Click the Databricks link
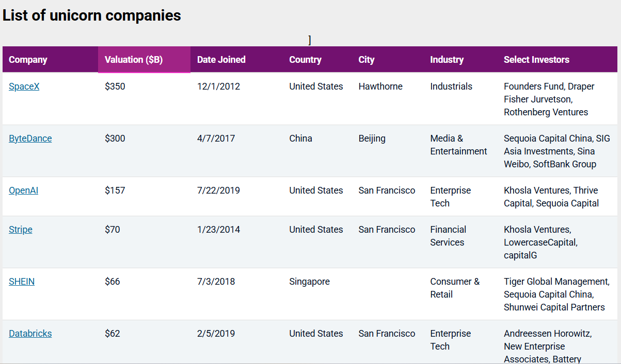 30,334
